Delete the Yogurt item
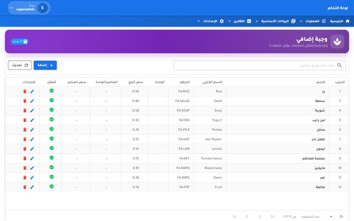Image resolution: width=354 pixels, height=221 pixels. click(x=25, y=120)
